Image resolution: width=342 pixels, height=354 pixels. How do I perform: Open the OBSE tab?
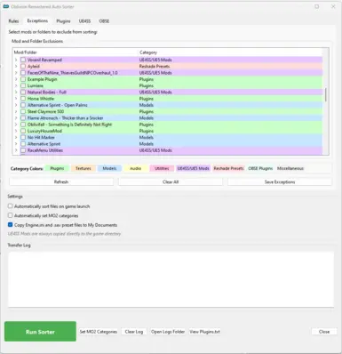click(x=104, y=21)
